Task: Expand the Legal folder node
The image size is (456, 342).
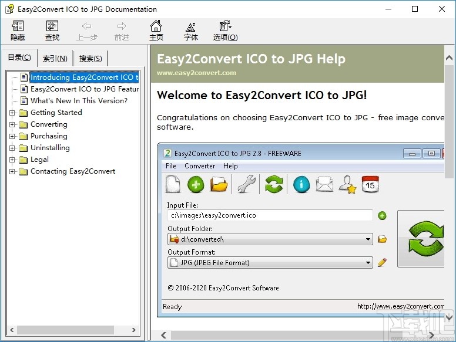Action: [12, 160]
